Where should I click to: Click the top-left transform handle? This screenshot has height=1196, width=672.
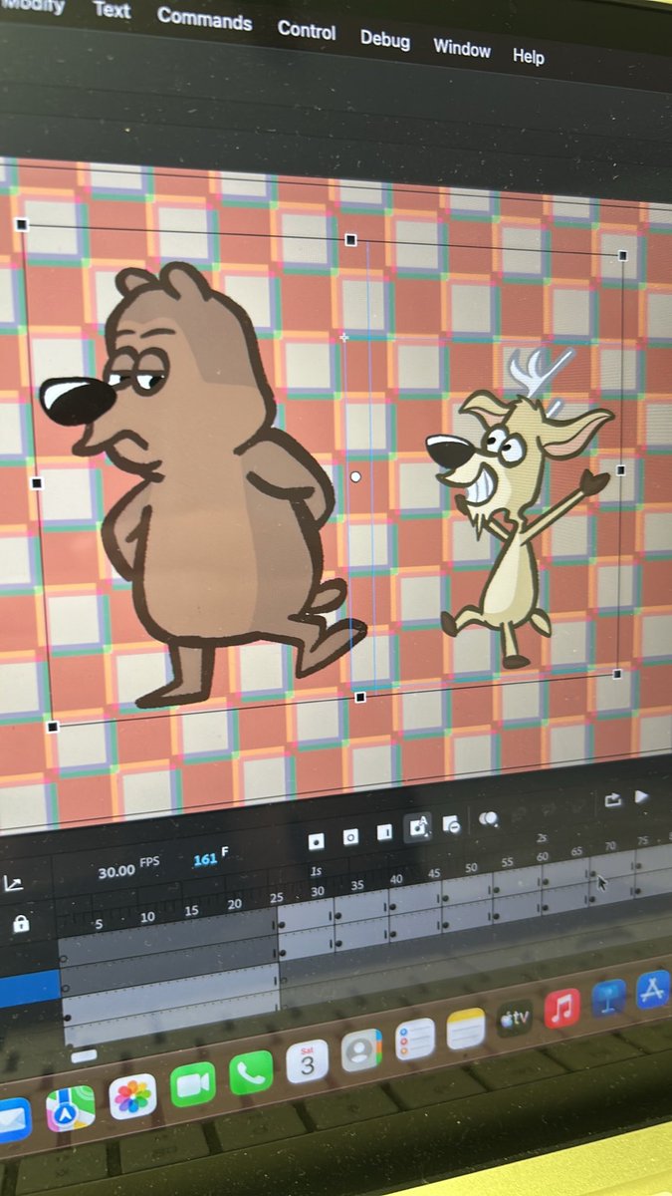[22, 225]
